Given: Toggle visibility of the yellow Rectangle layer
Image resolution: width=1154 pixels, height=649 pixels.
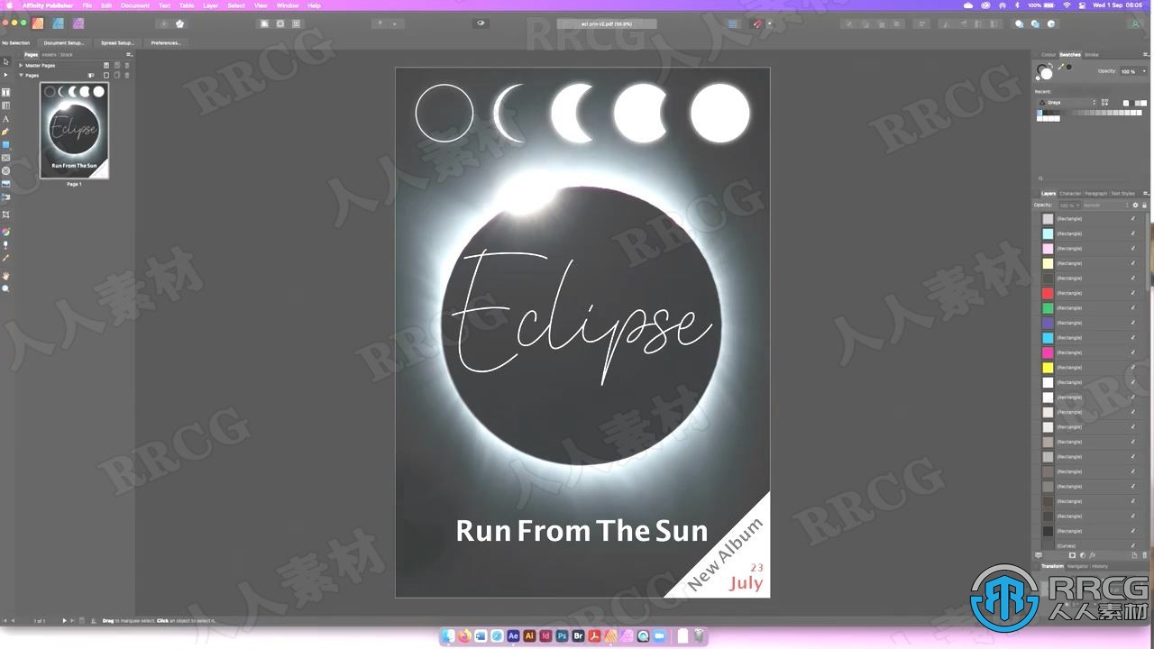Looking at the screenshot, I should [x=1133, y=368].
